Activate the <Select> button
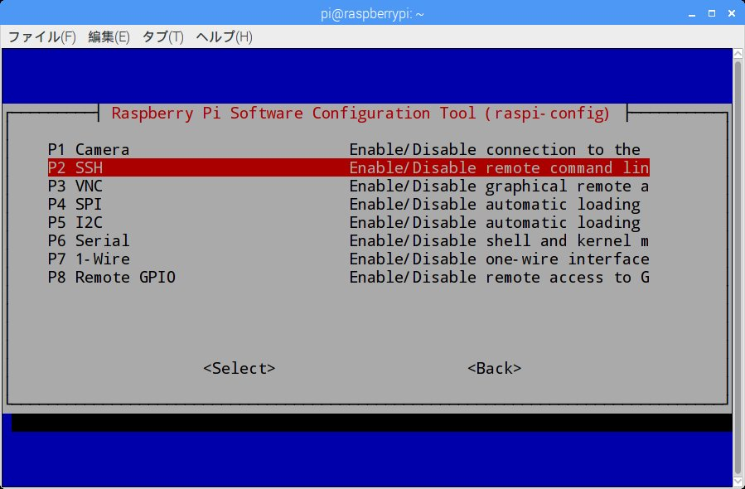 tap(239, 368)
